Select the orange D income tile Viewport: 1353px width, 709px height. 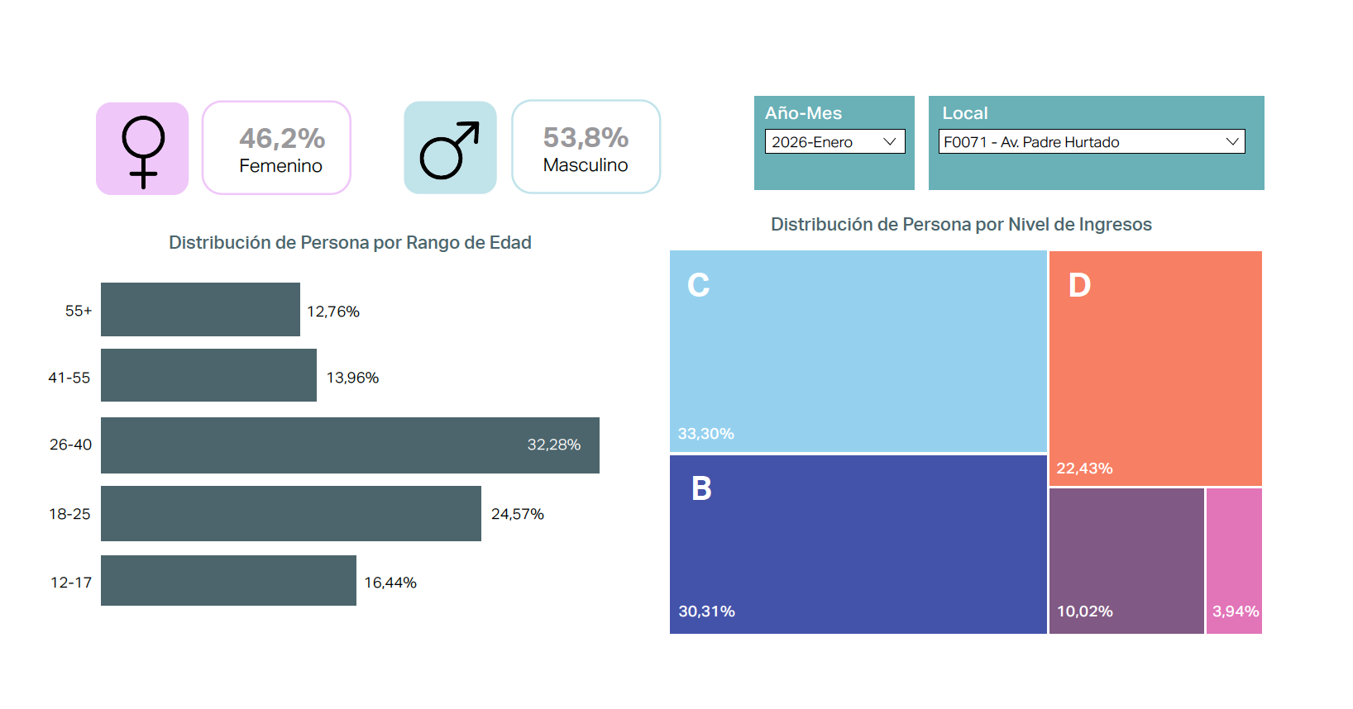coord(1155,368)
